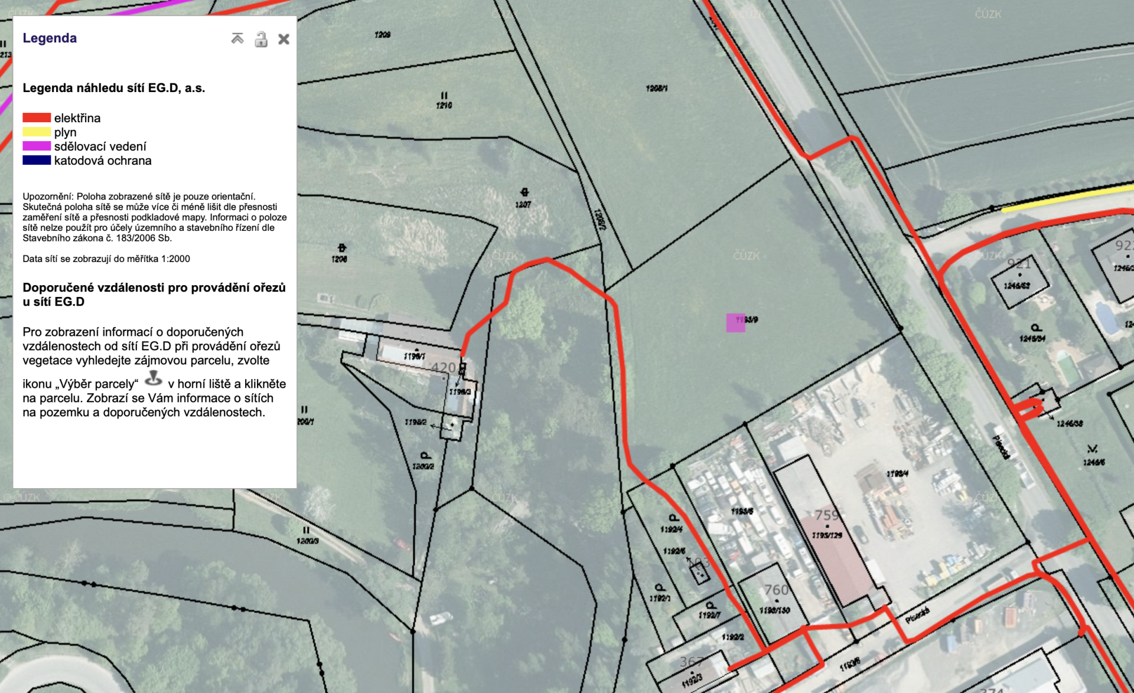Screen dimensions: 1134x693
Task: Click parcel label 1209 on the map
Action: click(383, 35)
